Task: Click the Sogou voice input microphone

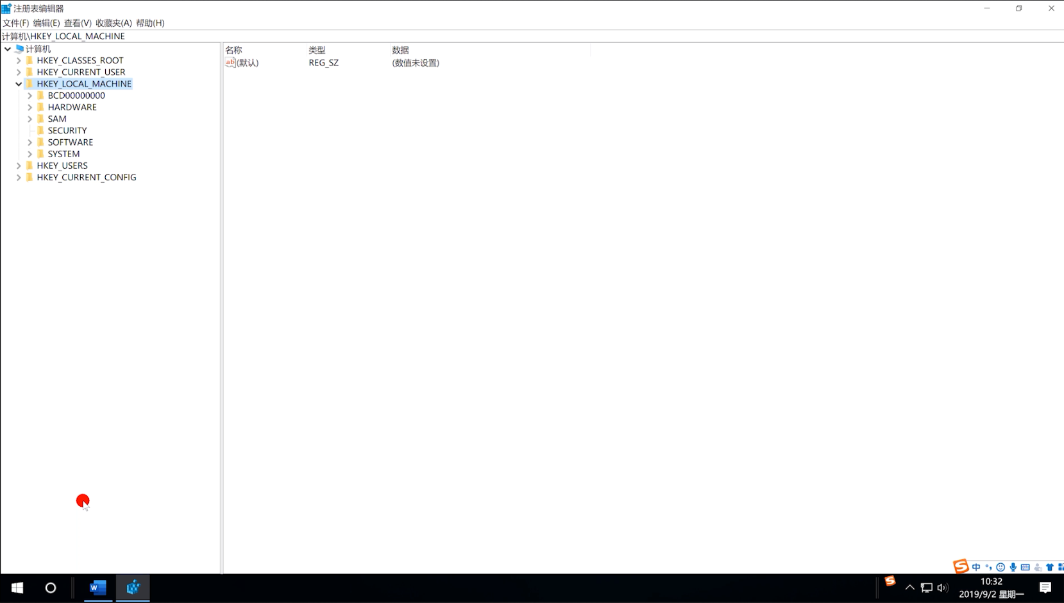Action: [x=1013, y=567]
